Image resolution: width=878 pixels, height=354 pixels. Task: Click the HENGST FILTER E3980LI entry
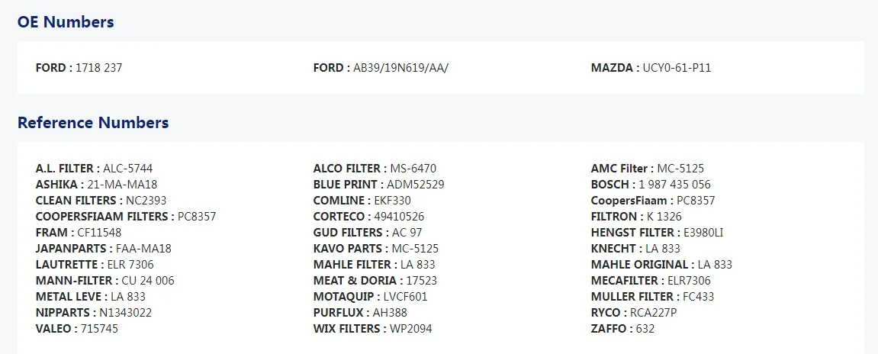(657, 233)
